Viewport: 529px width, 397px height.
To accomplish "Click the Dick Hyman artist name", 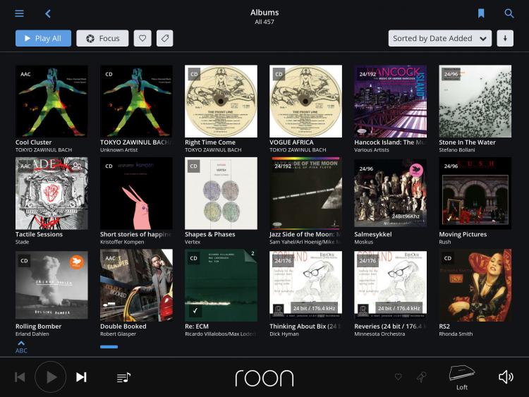I will coord(284,334).
